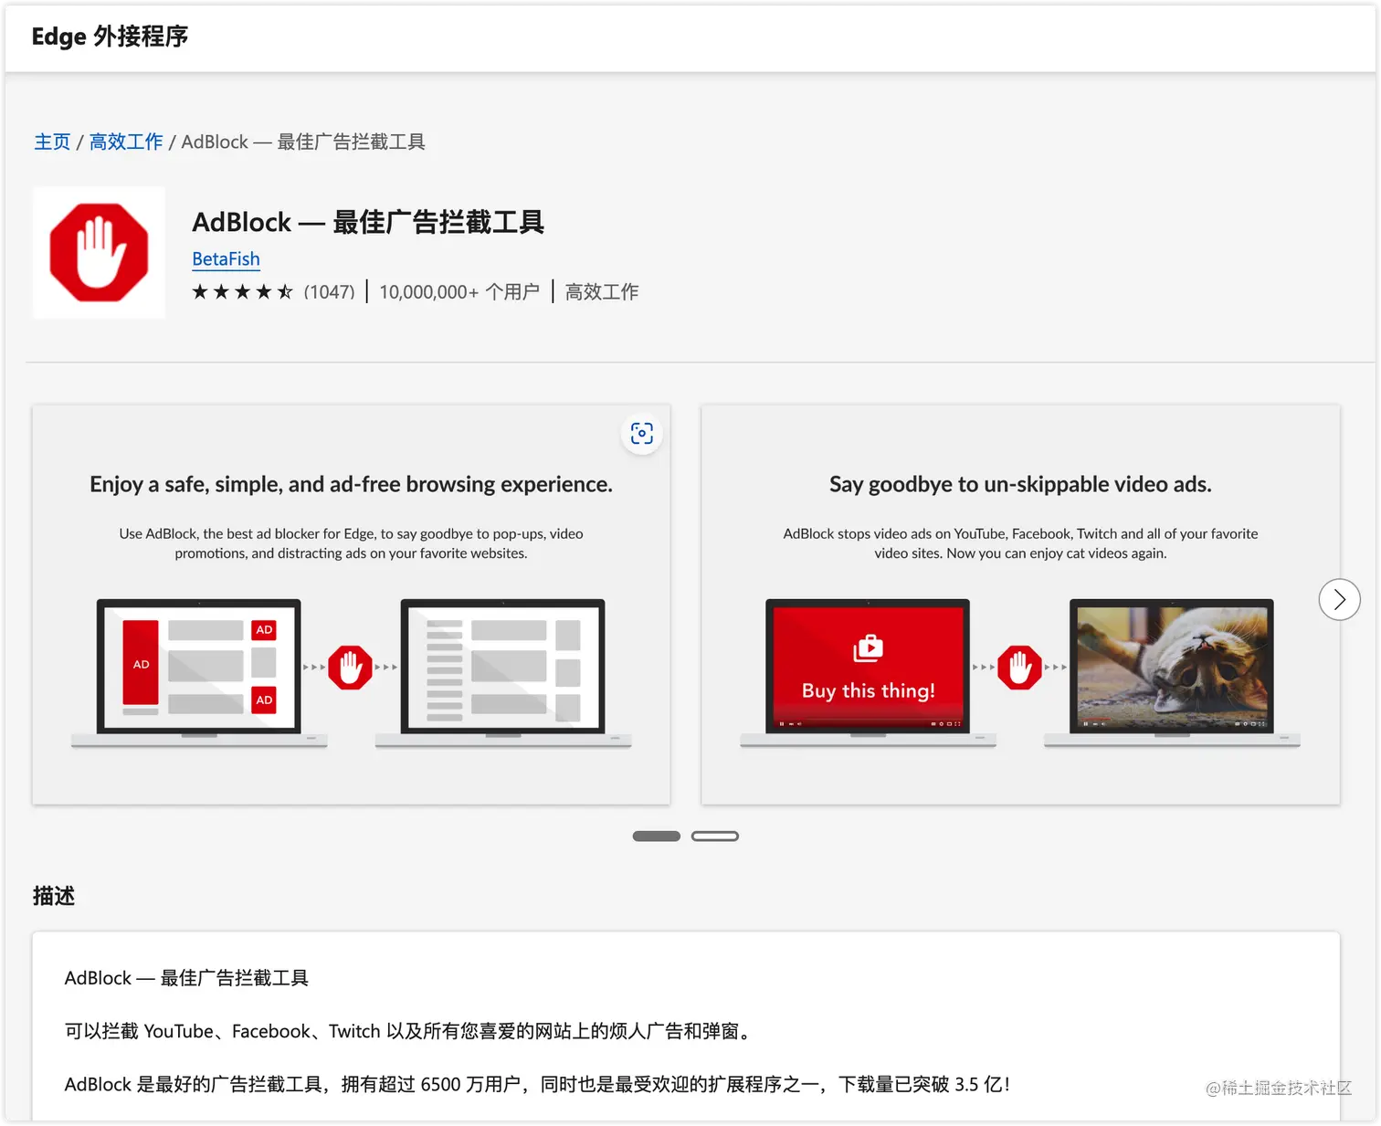
Task: Click the 10,000,000+ 个用户 text
Action: coord(459,292)
